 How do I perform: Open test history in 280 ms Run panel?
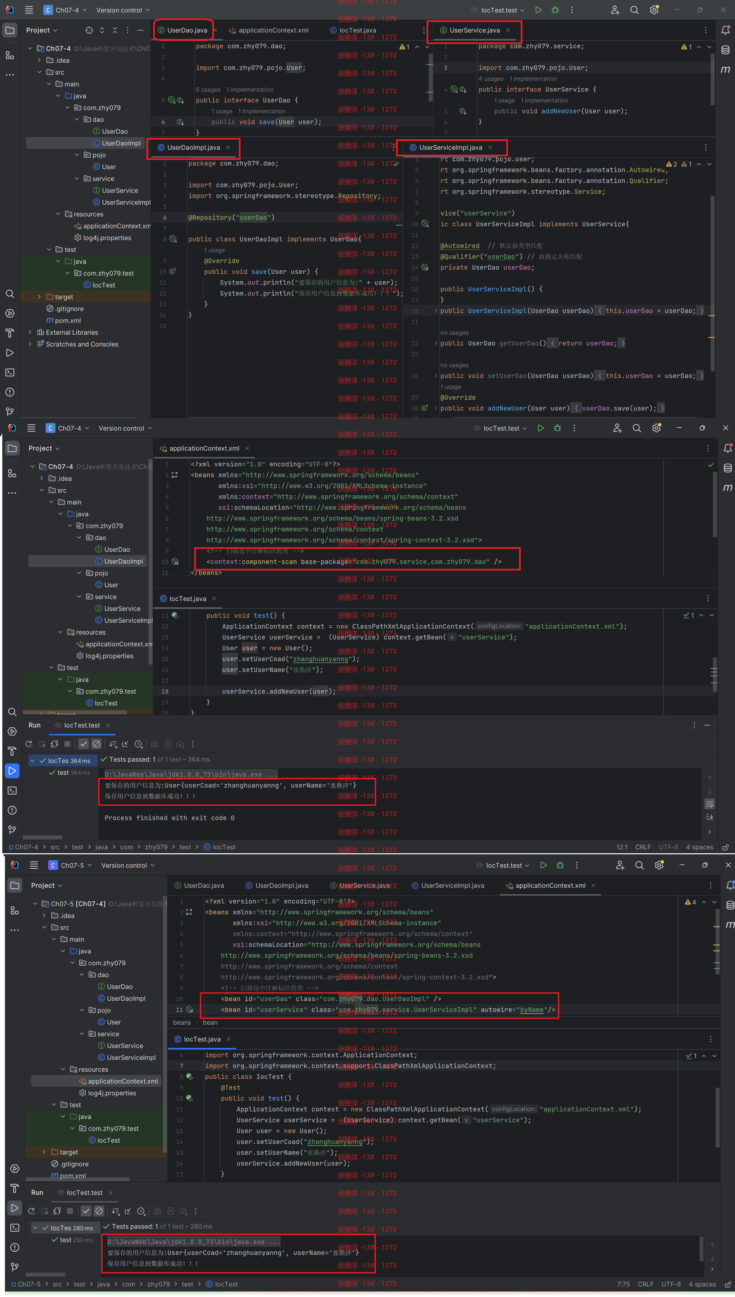141,1211
